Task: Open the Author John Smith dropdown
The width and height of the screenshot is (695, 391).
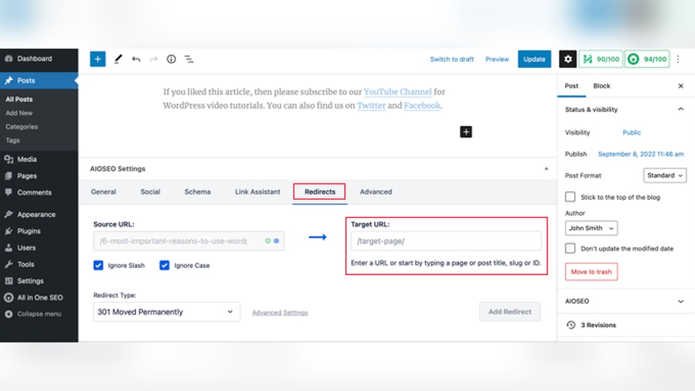Action: 591,228
